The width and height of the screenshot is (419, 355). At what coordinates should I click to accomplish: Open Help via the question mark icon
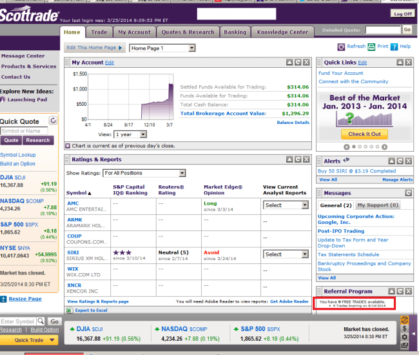[x=395, y=46]
